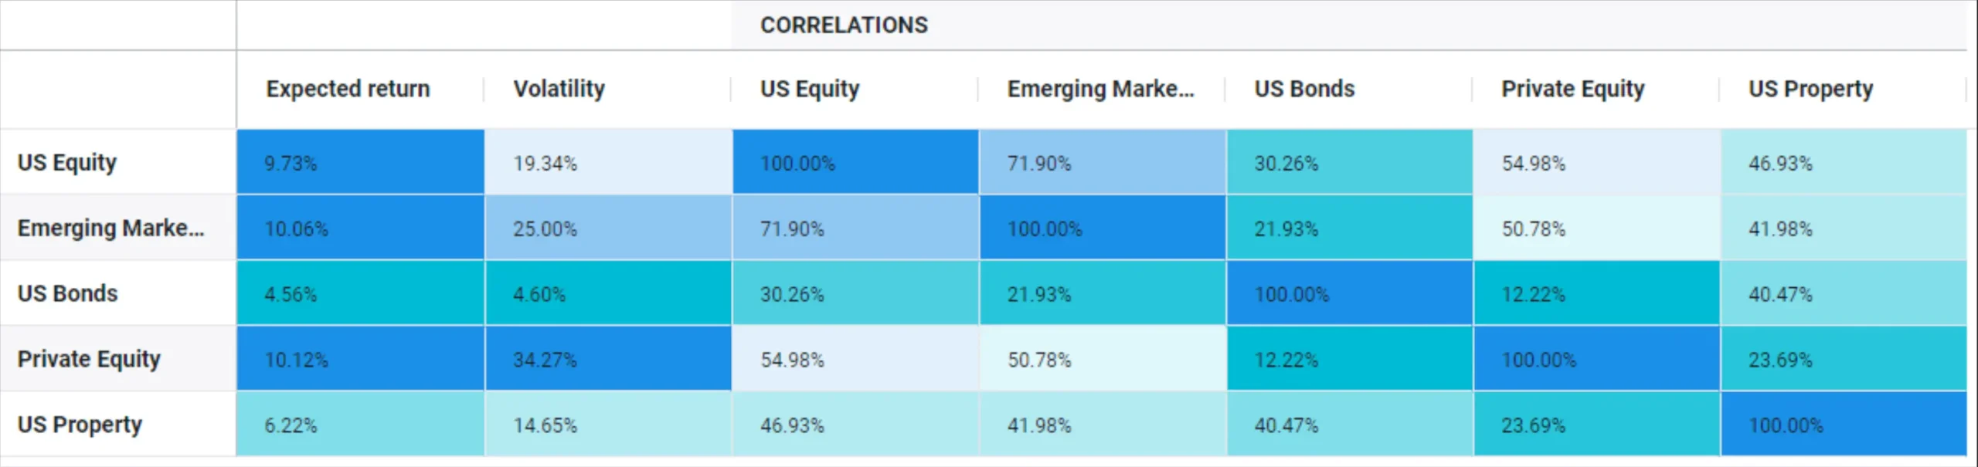
Task: Click US Property expected return 6.22% cell
Action: point(360,425)
